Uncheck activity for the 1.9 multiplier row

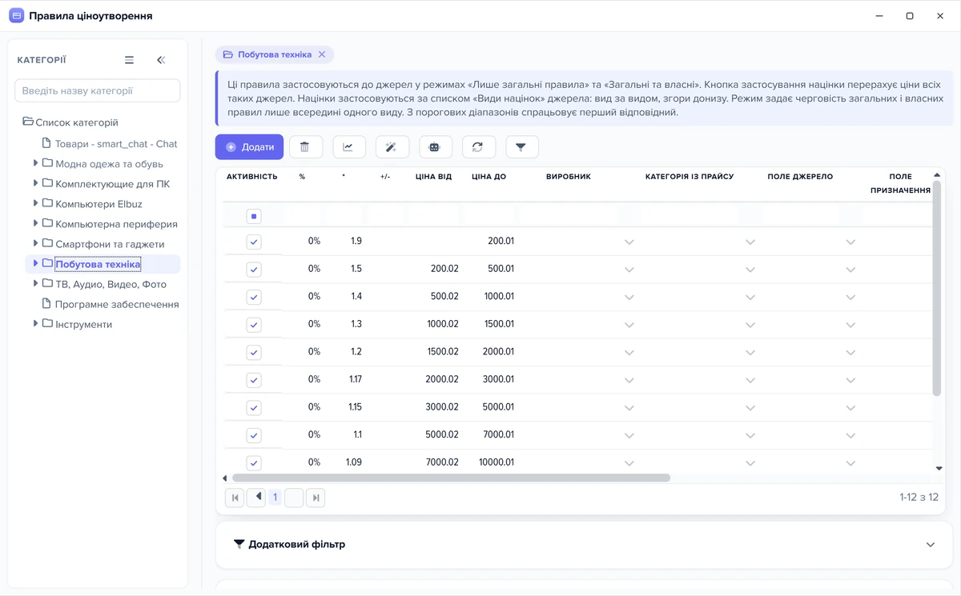254,242
